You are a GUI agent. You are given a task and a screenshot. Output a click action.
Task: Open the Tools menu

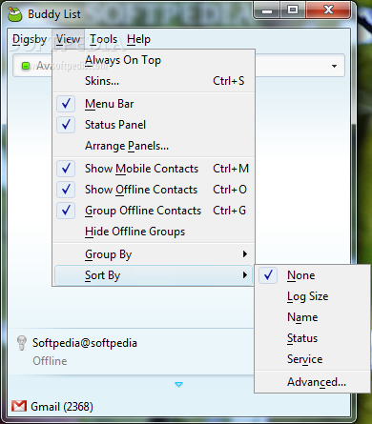104,39
